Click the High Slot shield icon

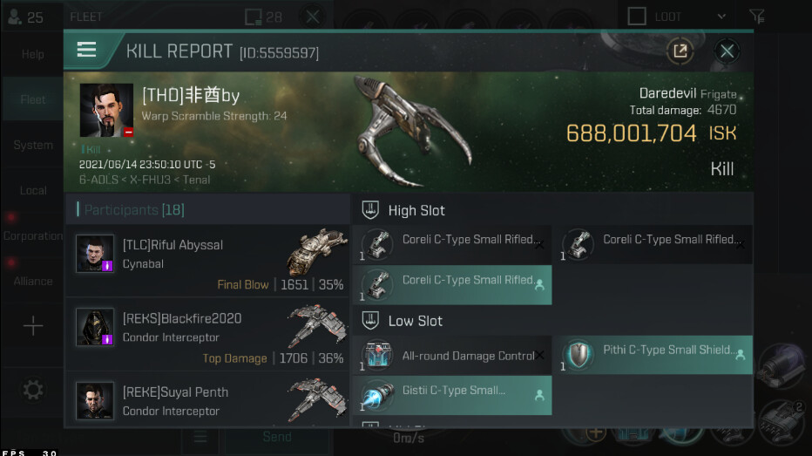point(370,210)
